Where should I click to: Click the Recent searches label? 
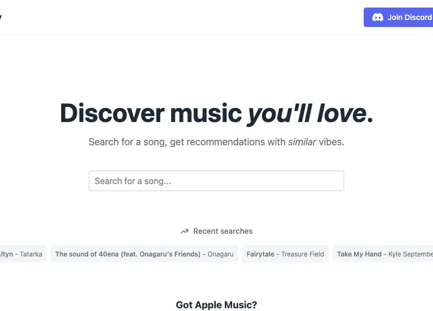click(x=223, y=231)
